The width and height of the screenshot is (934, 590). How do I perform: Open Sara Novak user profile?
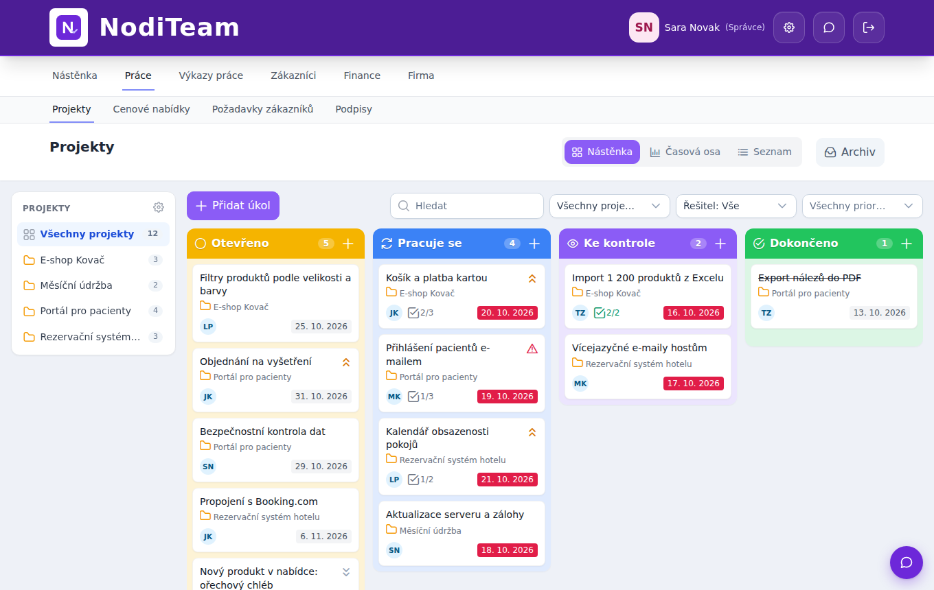click(x=696, y=27)
